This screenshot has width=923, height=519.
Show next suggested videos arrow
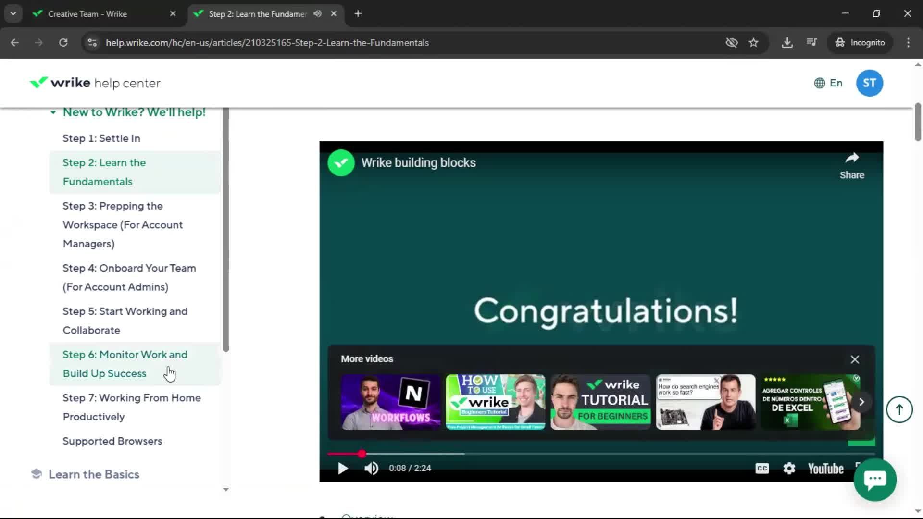tap(861, 402)
